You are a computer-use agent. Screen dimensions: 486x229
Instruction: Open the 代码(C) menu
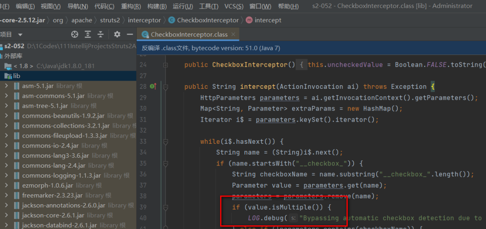pos(104,6)
